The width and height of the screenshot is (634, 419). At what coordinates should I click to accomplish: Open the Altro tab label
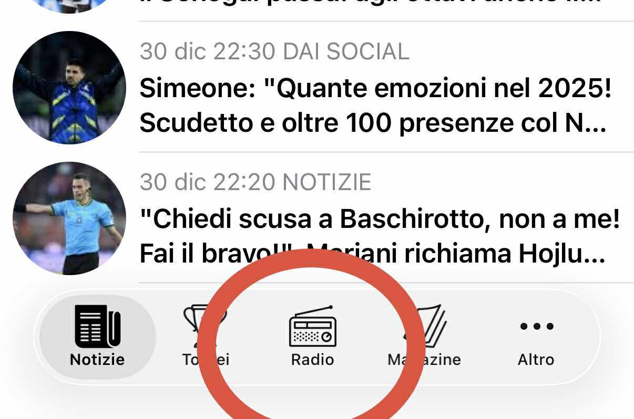(536, 360)
